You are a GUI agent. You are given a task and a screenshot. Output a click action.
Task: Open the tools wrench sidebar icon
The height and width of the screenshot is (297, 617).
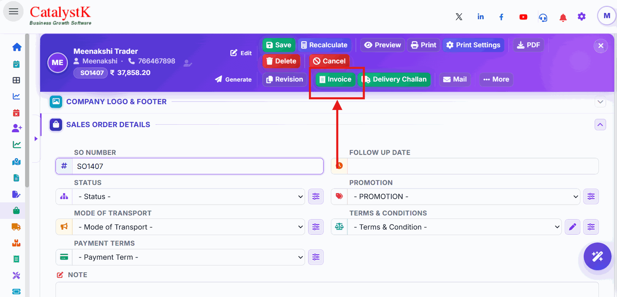pyautogui.click(x=16, y=275)
